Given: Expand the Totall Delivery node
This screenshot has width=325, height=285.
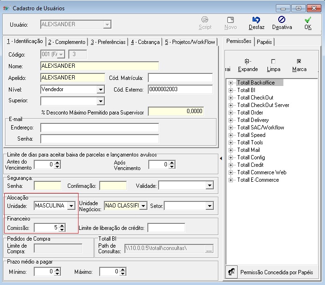Looking at the screenshot, I should [231, 120].
